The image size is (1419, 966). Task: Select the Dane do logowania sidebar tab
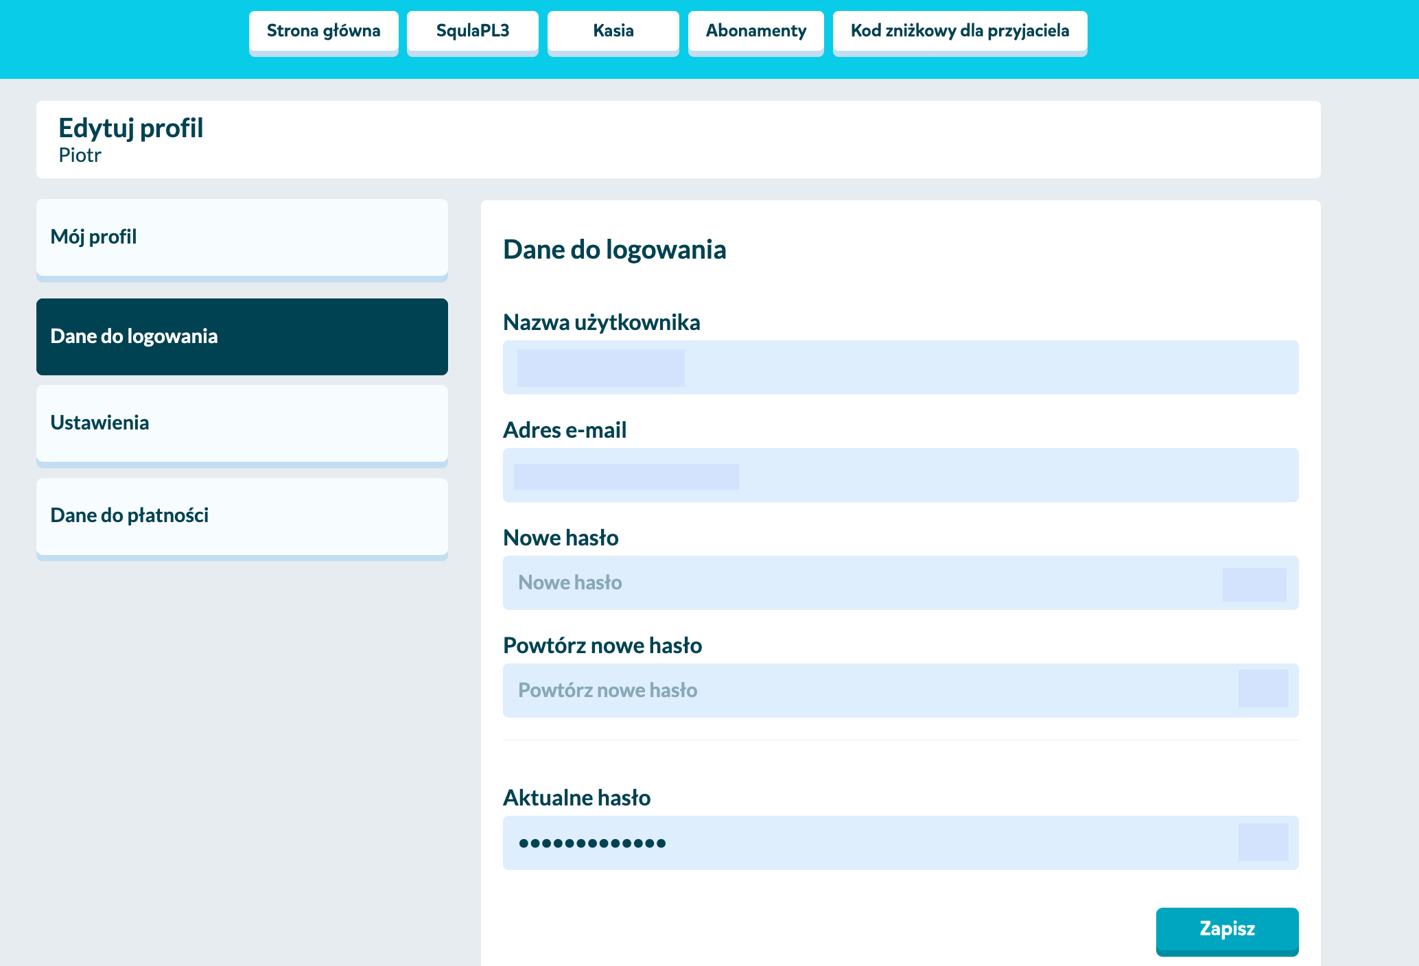(242, 337)
